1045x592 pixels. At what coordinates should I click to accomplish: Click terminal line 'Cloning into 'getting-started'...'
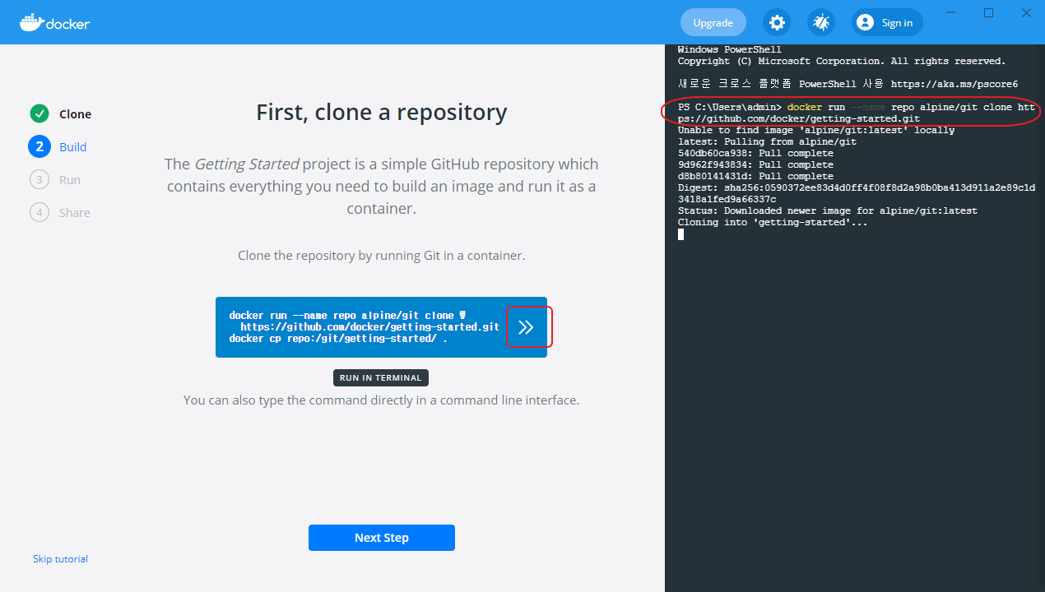773,223
